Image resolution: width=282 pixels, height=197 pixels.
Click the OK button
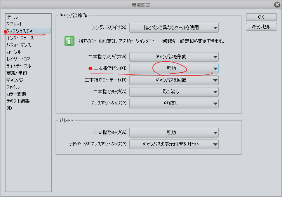pyautogui.click(x=261, y=17)
